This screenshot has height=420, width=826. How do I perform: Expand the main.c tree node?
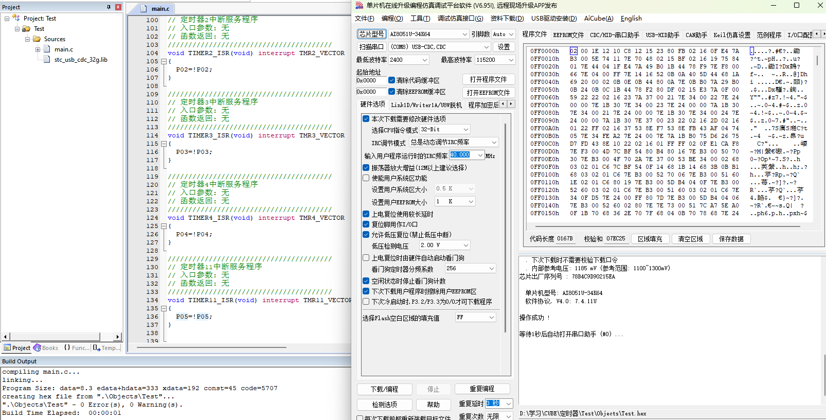pyautogui.click(x=38, y=49)
